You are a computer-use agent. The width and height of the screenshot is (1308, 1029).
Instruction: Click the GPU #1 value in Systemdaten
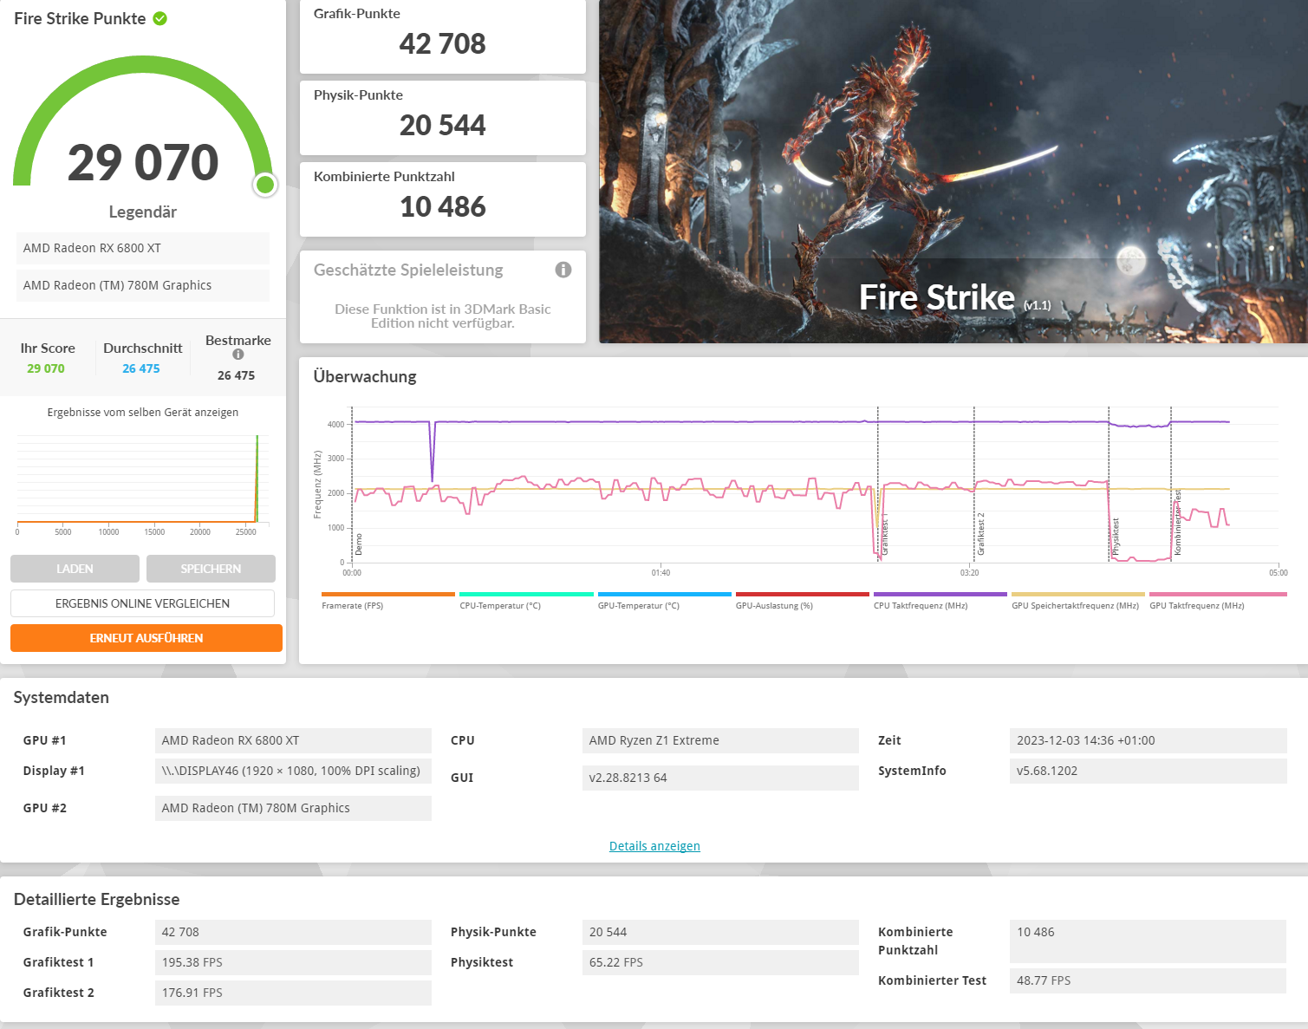coord(293,740)
